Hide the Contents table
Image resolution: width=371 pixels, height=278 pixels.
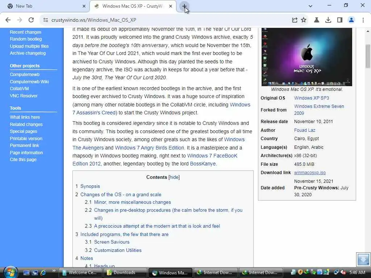174,177
